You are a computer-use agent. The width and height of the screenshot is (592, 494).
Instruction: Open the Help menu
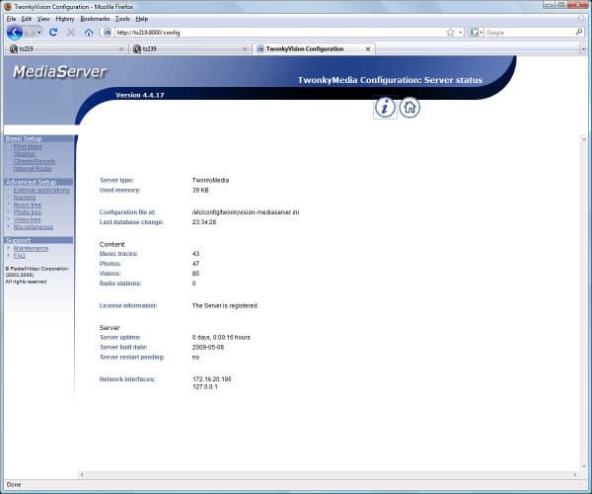[141, 19]
